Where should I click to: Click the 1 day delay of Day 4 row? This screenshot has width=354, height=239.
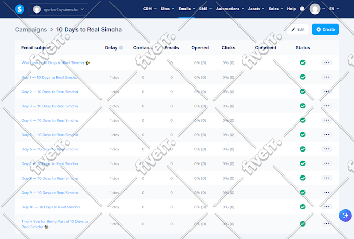(x=115, y=121)
